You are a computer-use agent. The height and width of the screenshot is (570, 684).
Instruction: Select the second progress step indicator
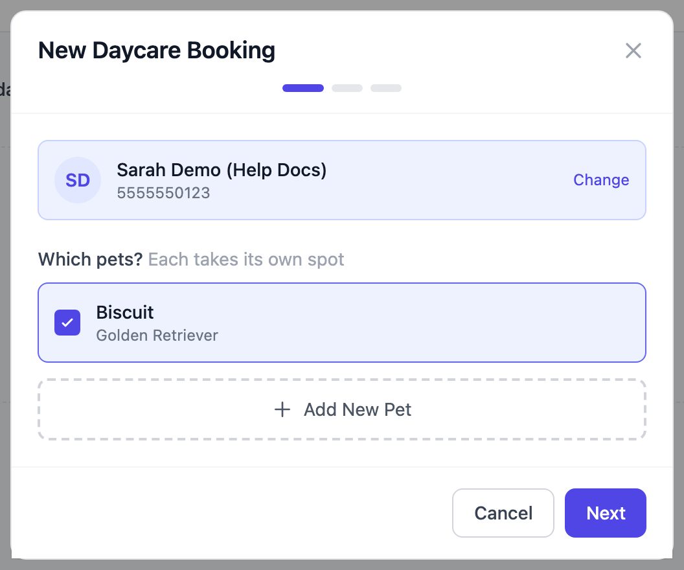click(x=347, y=88)
